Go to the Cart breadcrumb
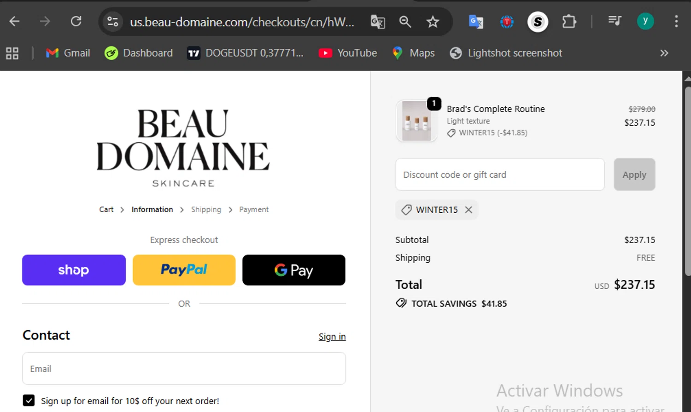The image size is (691, 412). (x=106, y=209)
